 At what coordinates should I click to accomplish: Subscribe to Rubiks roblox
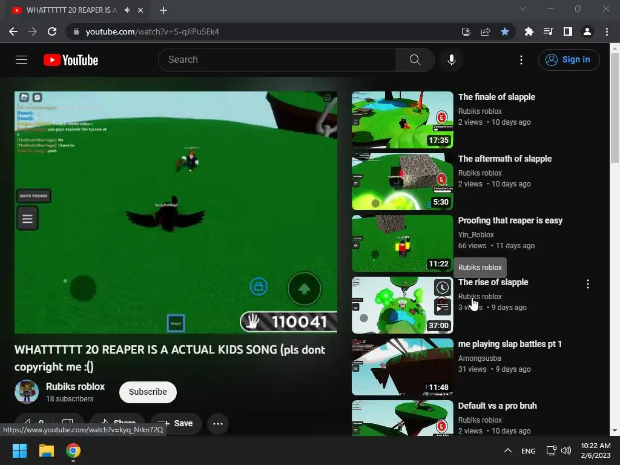pyautogui.click(x=148, y=392)
